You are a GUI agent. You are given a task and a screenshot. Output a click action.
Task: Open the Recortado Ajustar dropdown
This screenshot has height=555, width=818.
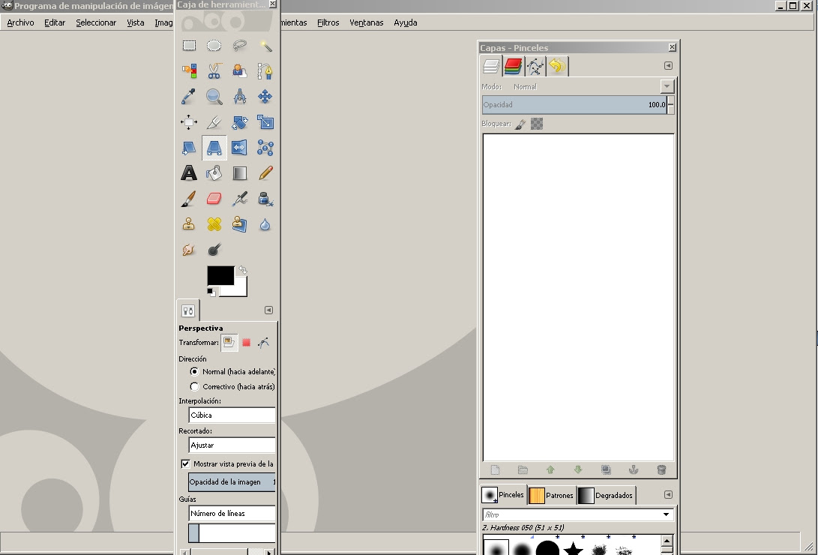pyautogui.click(x=232, y=445)
